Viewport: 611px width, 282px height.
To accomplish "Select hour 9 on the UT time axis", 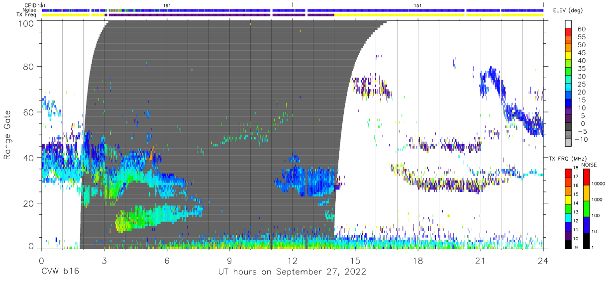I will [229, 261].
